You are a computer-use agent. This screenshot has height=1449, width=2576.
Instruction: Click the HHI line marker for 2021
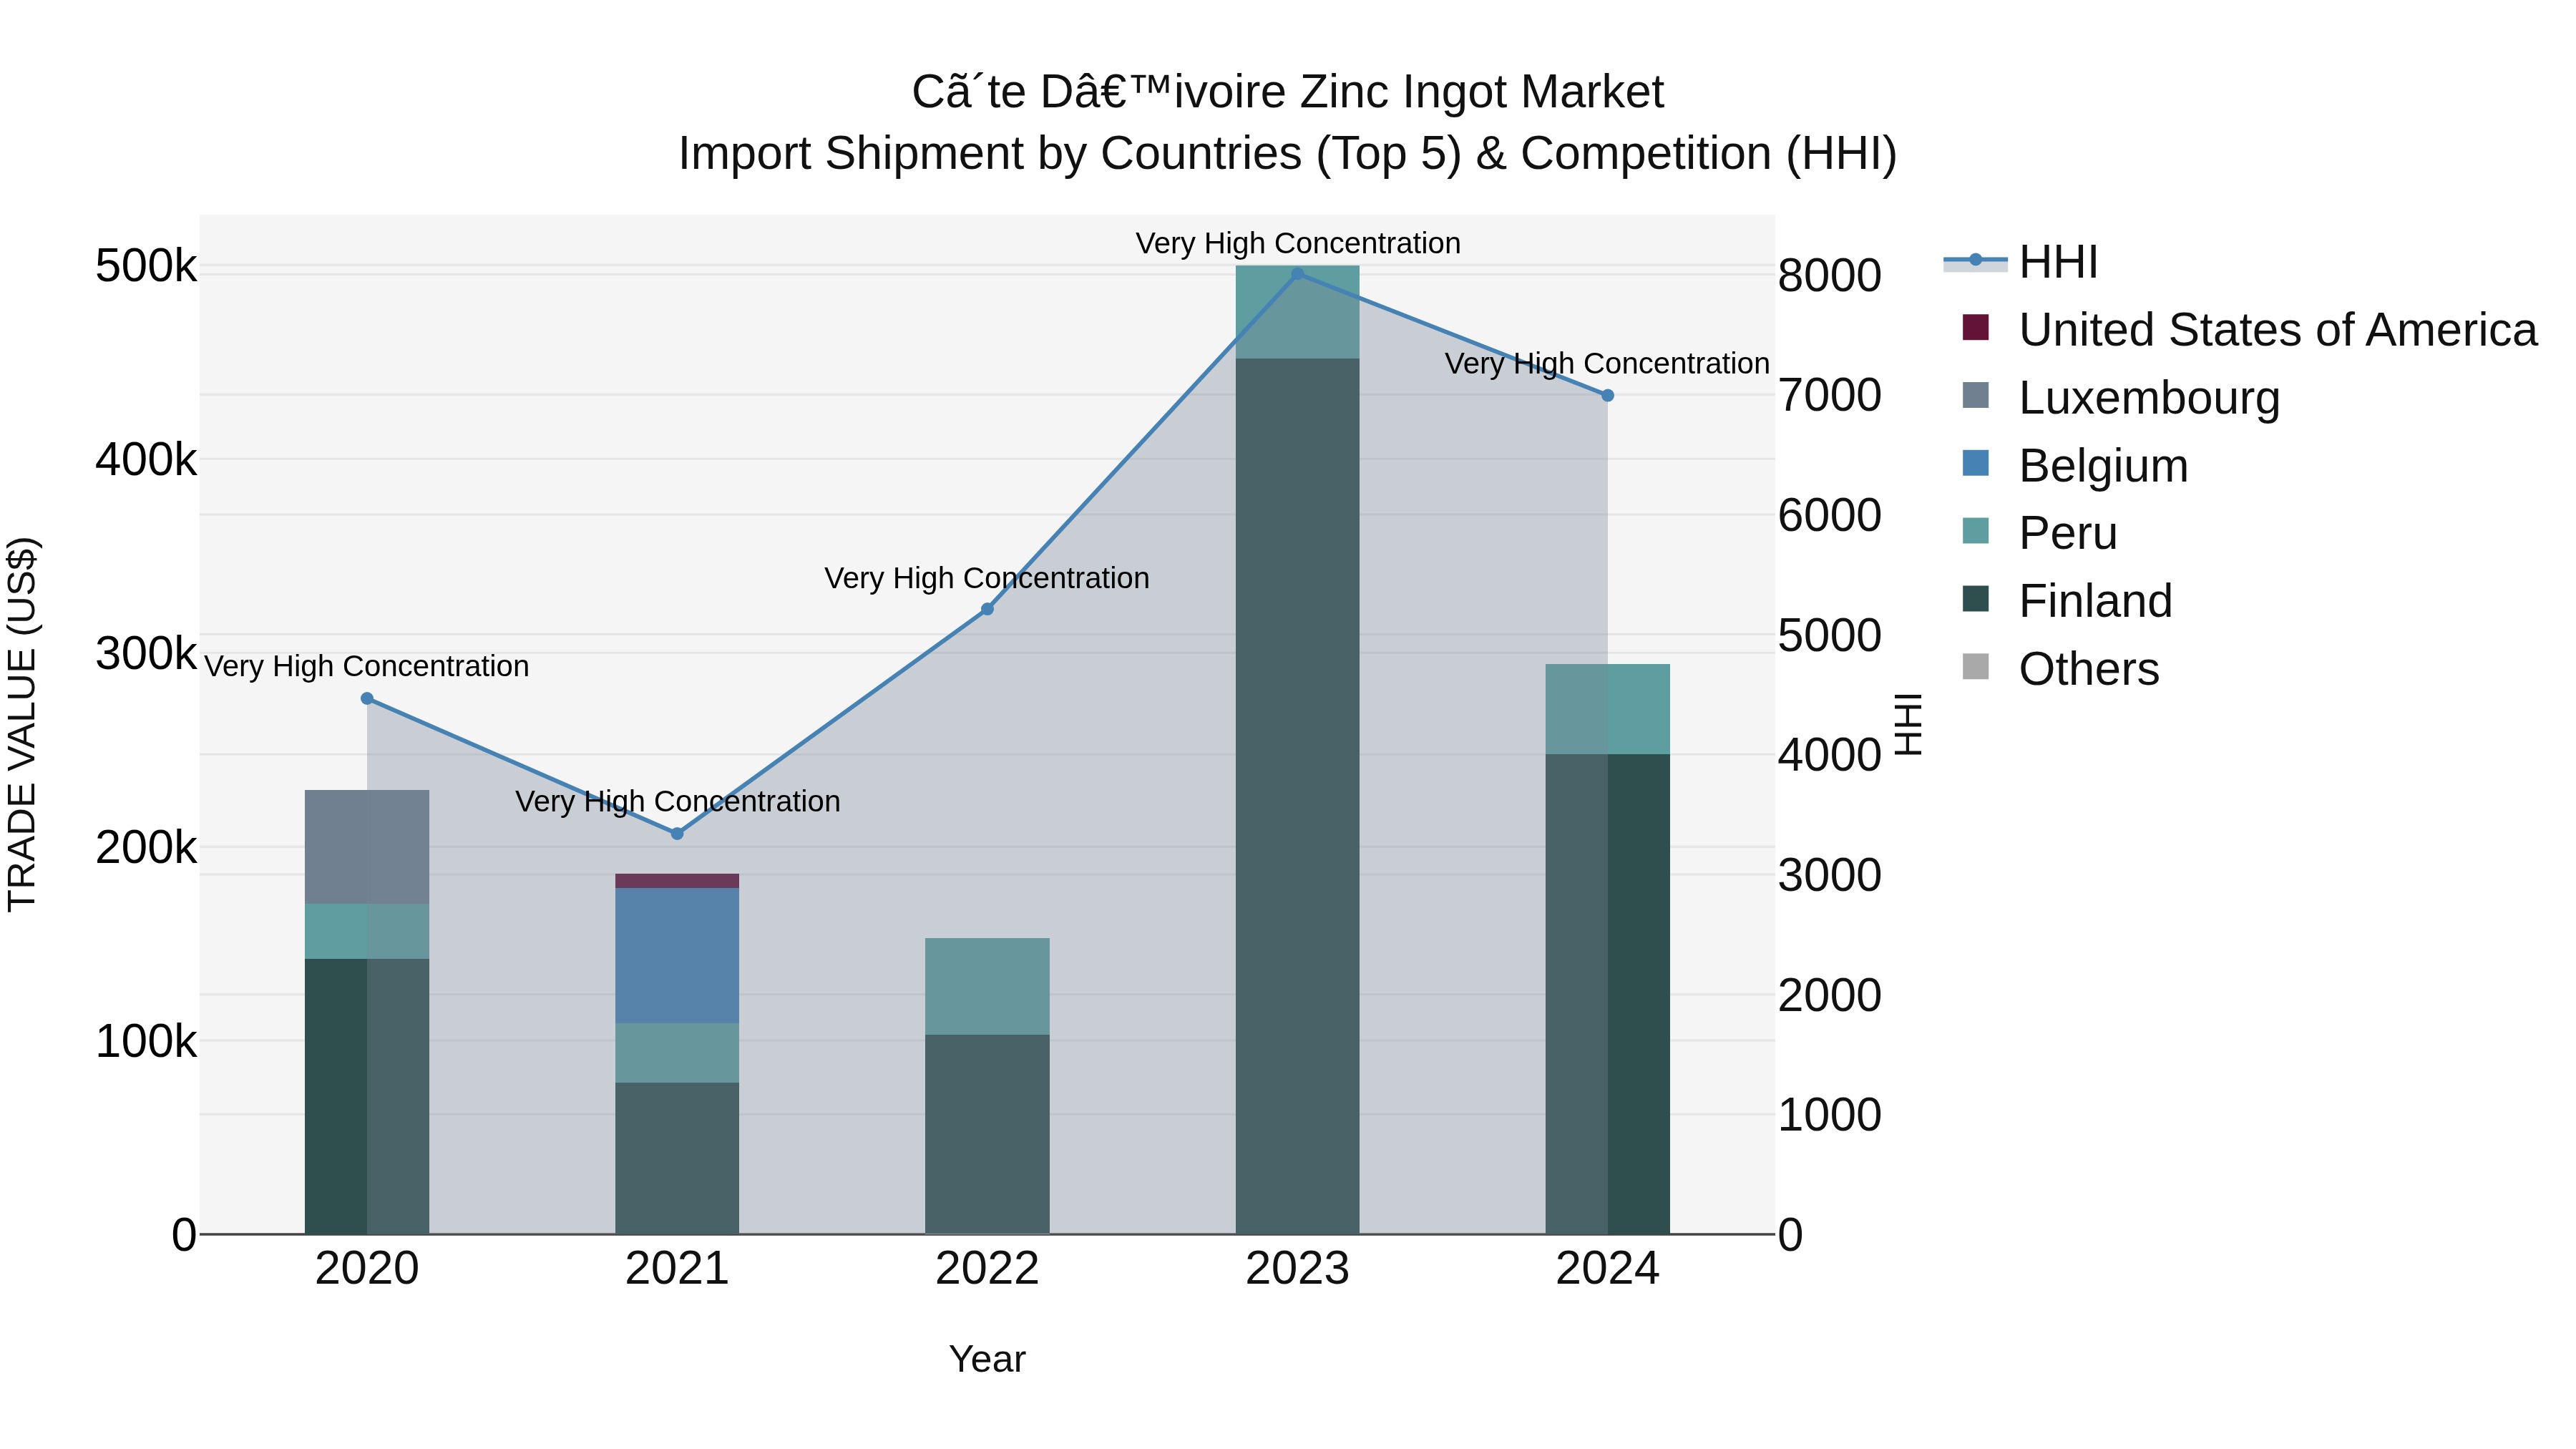pos(677,833)
